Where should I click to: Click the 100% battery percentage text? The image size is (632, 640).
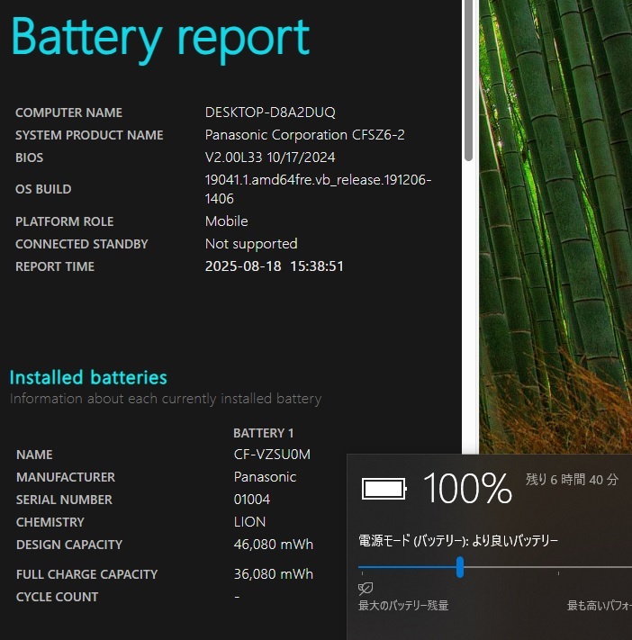pos(467,488)
